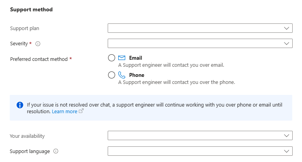Click inside the Your availability field
The height and width of the screenshot is (162, 302).
200,135
